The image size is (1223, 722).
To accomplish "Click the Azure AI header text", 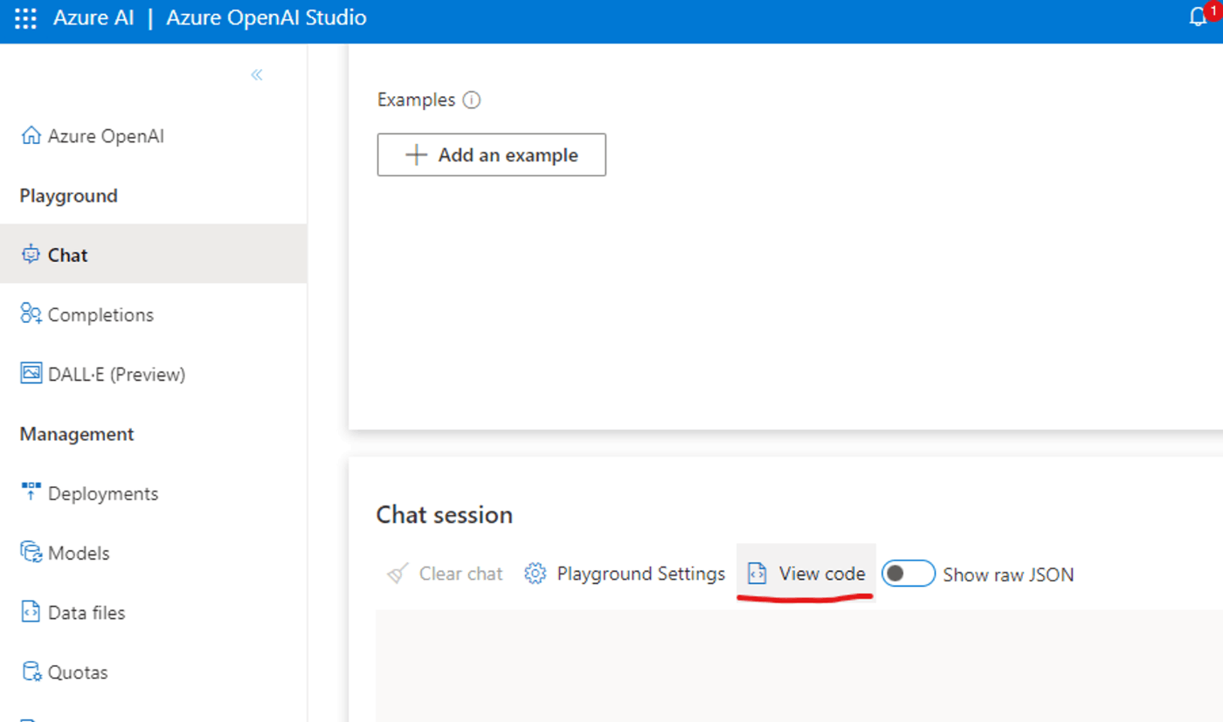I will point(93,17).
